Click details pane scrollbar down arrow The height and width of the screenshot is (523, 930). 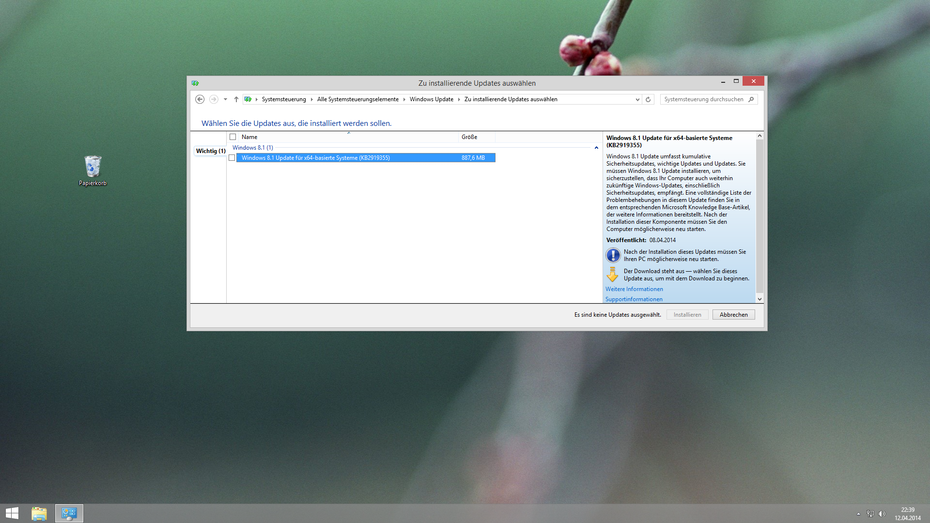click(759, 299)
